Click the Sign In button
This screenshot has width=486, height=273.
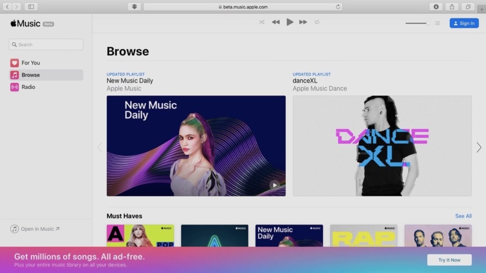[464, 23]
